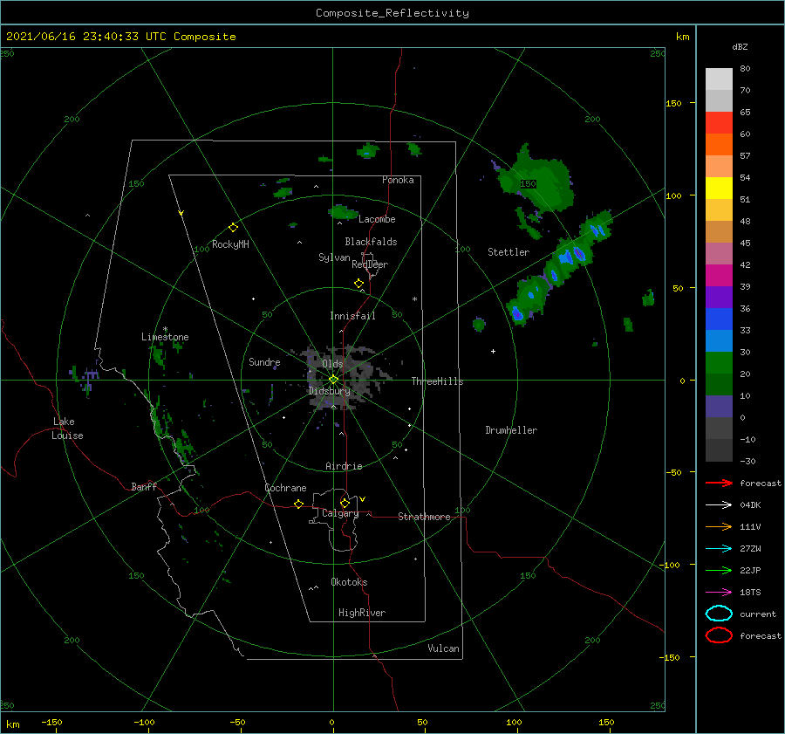Click the Ponoka label
The height and width of the screenshot is (734, 785).
click(398, 180)
